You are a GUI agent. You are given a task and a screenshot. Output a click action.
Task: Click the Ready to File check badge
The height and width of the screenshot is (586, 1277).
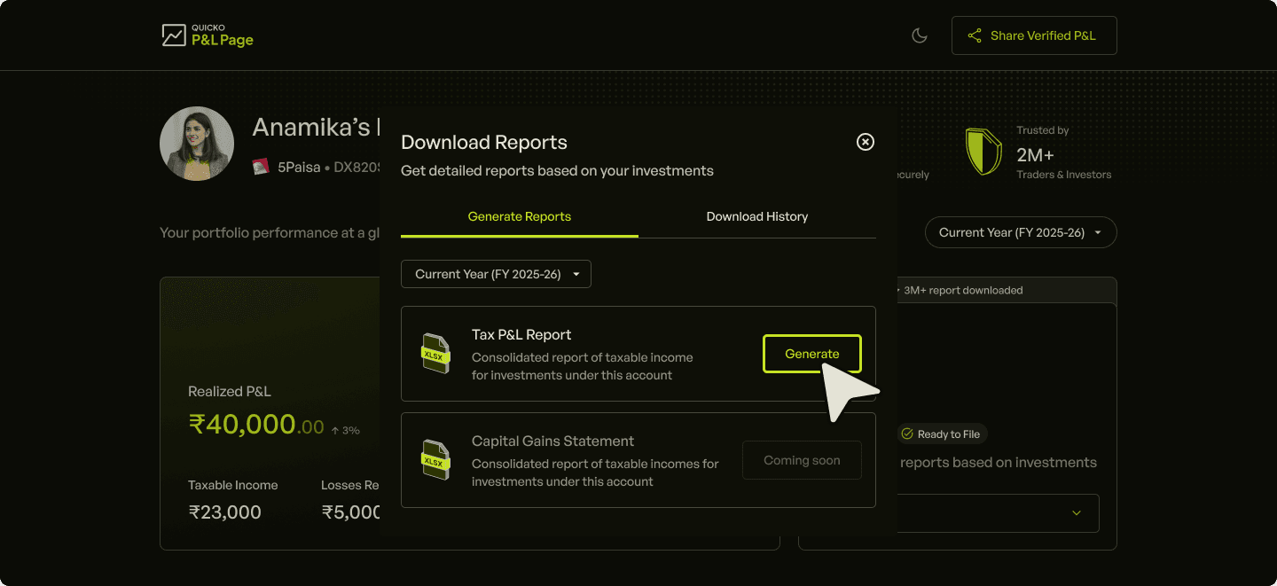tap(941, 434)
